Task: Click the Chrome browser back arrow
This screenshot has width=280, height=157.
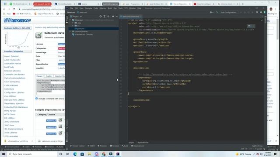Action: (4, 9)
